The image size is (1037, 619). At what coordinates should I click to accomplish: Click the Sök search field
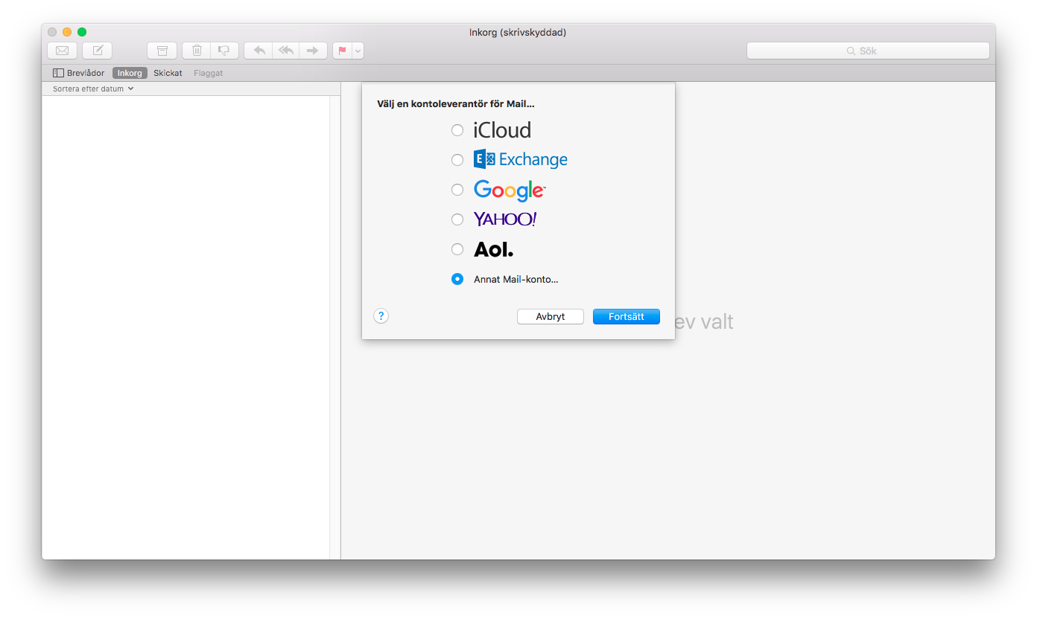pos(868,51)
